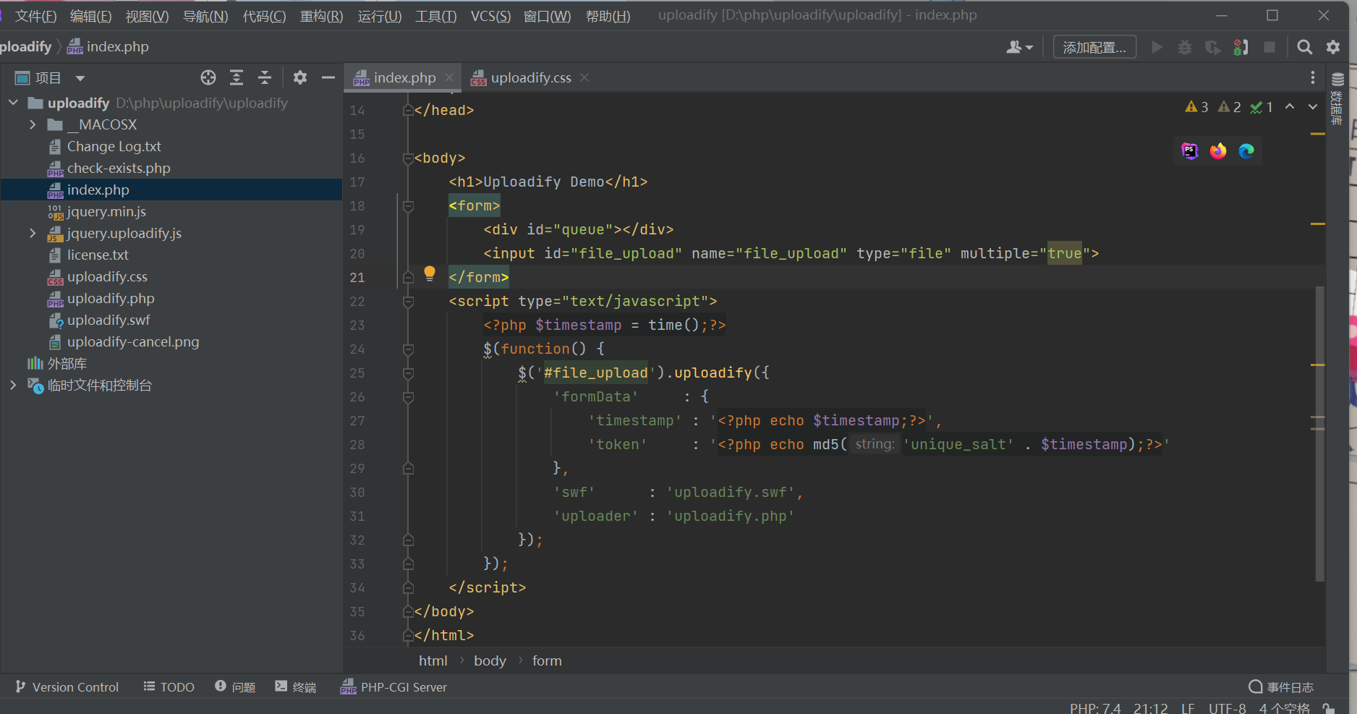Go to next highlighted error arrow
Screen dimensions: 1357x714
[x=1313, y=107]
